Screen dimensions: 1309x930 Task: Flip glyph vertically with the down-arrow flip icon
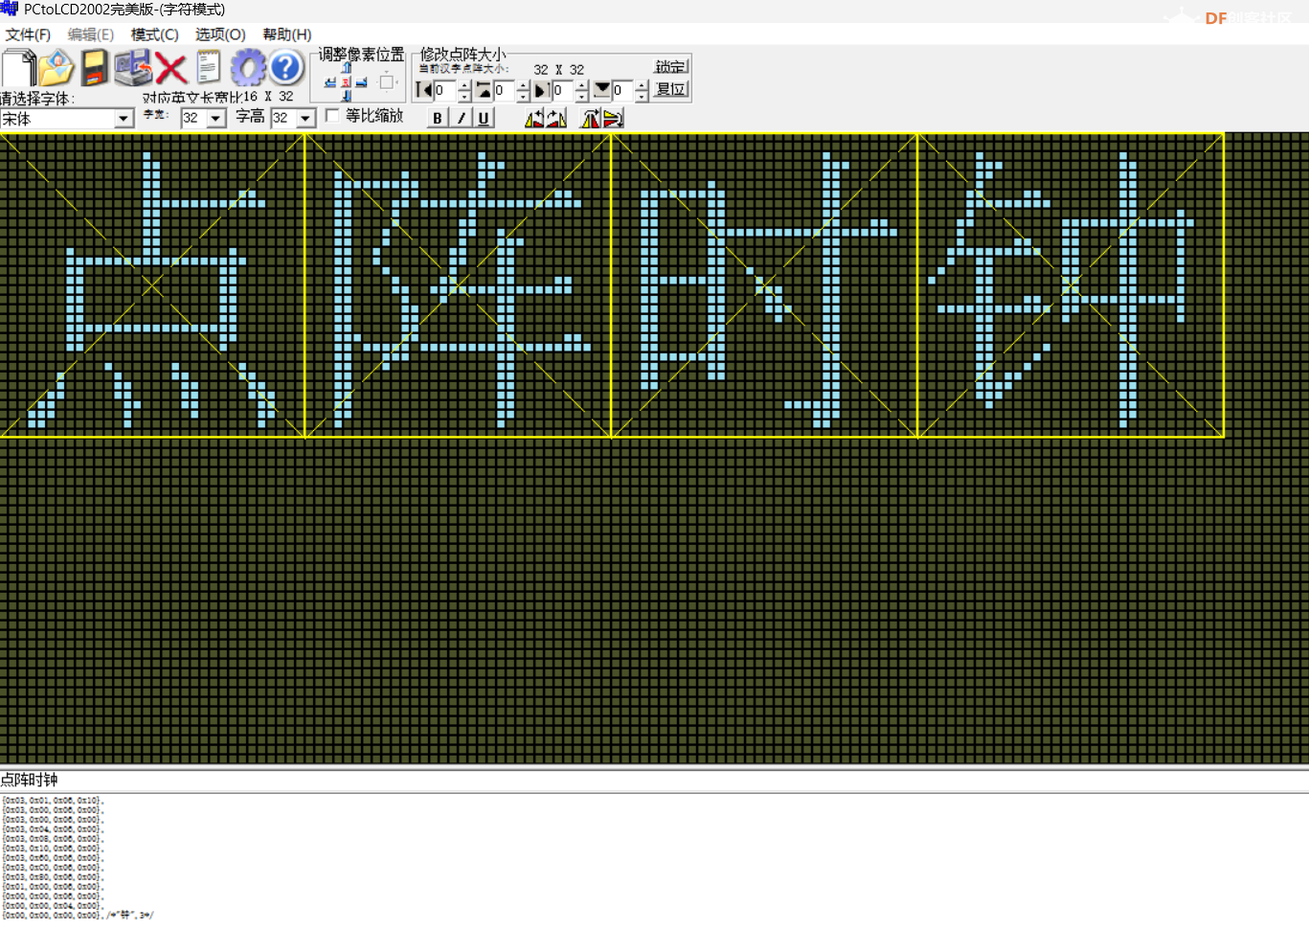coord(613,118)
